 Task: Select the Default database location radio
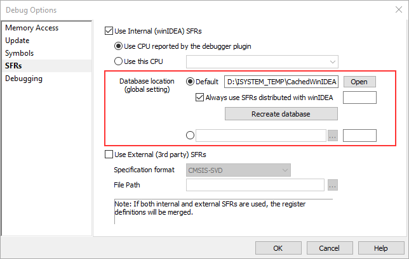[191, 82]
